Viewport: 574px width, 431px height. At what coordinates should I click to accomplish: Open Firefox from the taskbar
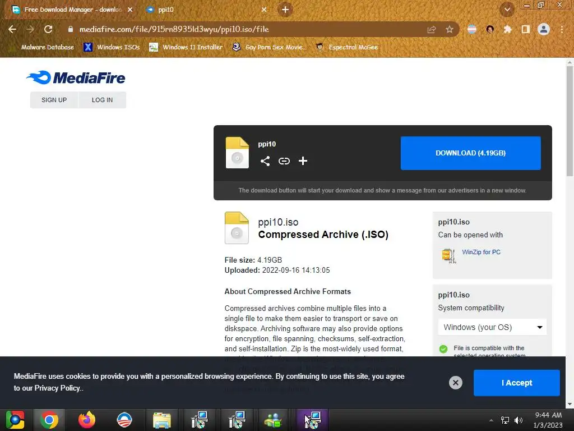click(x=87, y=420)
